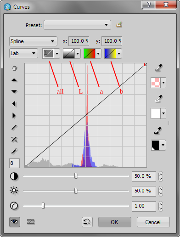Click the straight line reset icon
The height and width of the screenshot is (237, 180).
tap(14, 127)
